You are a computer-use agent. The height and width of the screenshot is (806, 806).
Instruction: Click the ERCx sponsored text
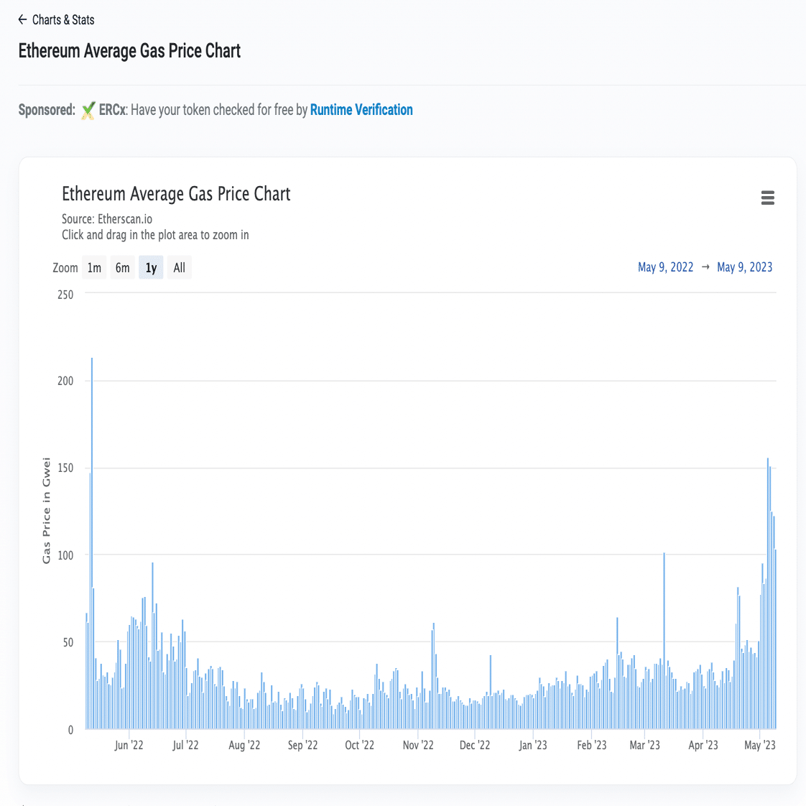(x=113, y=110)
